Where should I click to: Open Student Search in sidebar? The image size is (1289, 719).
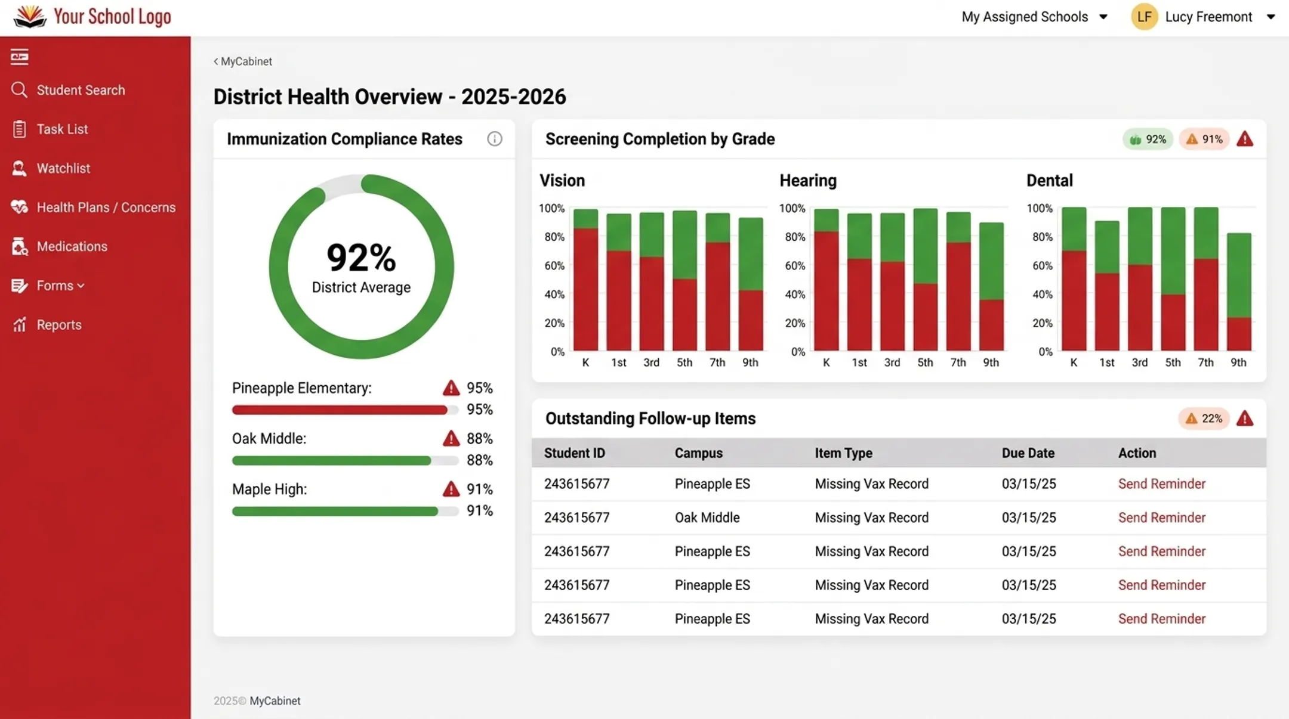click(x=81, y=90)
